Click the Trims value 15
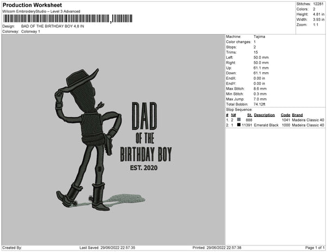 click(256, 52)
